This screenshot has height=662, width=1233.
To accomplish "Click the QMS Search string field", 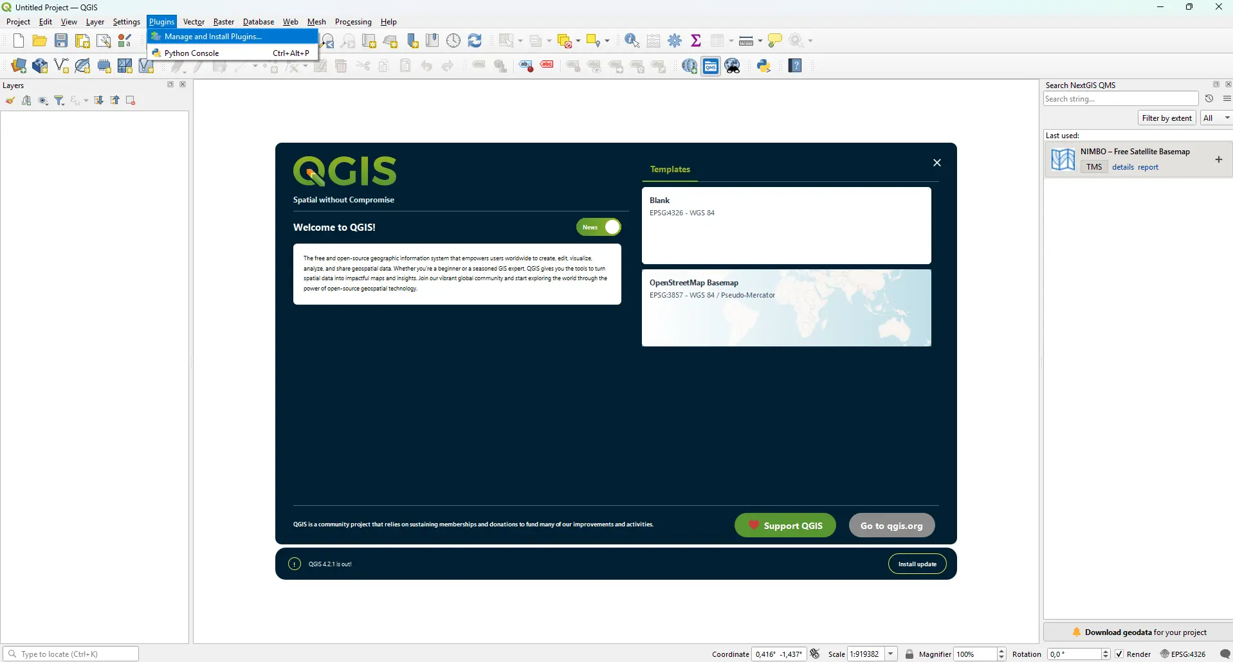I will coord(1121,98).
